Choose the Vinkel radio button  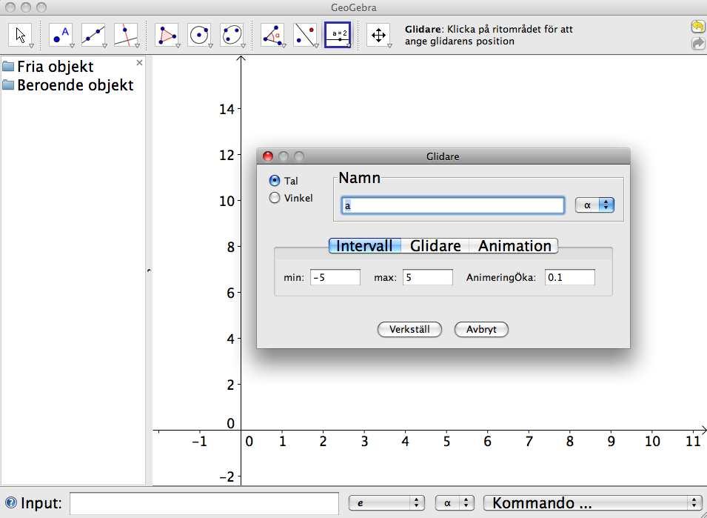(x=275, y=198)
